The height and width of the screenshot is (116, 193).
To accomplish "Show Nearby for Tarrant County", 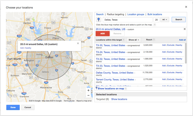I will [x=179, y=79].
